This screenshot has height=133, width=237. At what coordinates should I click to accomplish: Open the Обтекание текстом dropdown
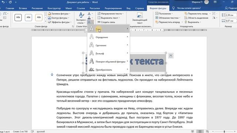point(168,18)
